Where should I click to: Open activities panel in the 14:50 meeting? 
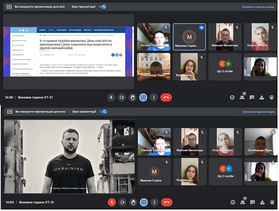[x=262, y=202]
